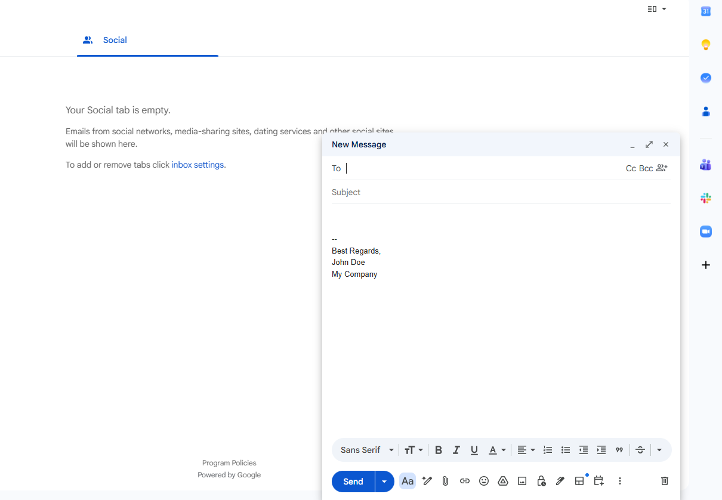
Task: Hide formatting options with the Aa button
Action: [408, 481]
